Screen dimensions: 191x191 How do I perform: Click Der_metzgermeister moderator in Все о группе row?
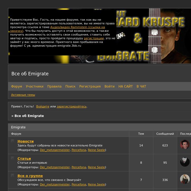tap(55, 184)
